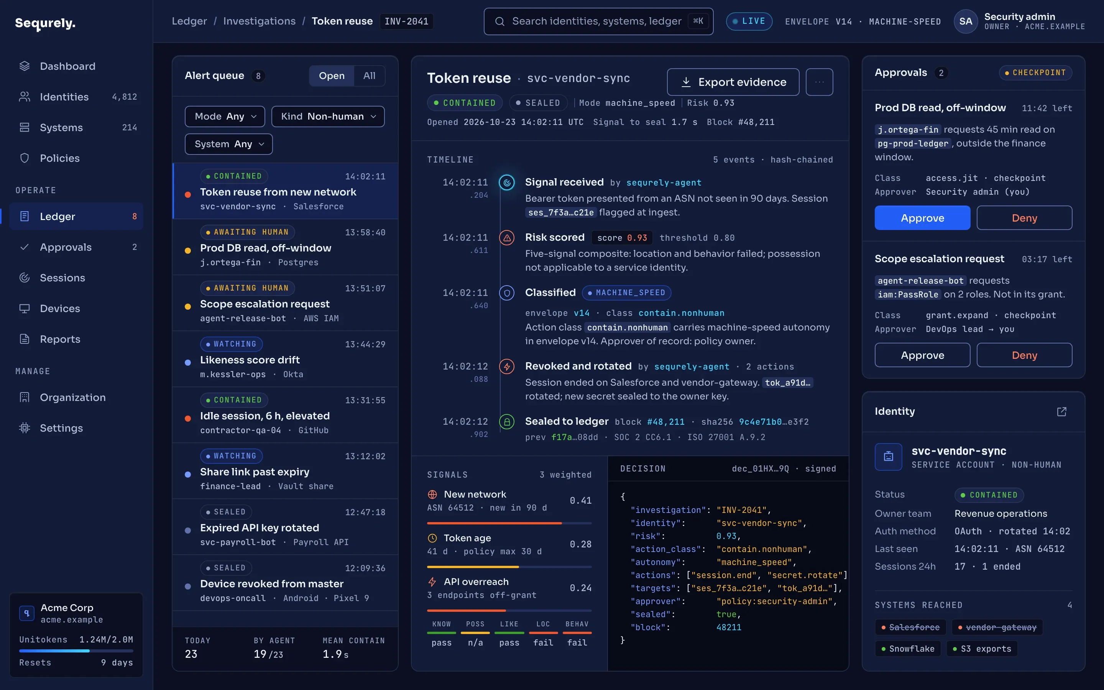
Task: Open Likeness score drift alert
Action: click(285, 359)
